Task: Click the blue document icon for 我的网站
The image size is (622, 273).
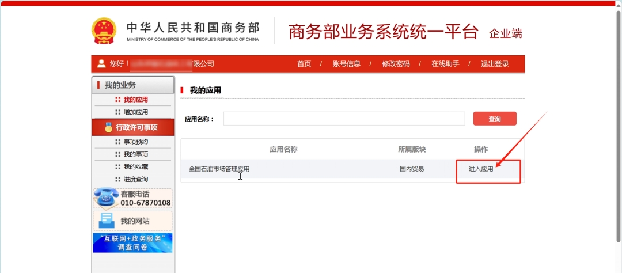Action: pyautogui.click(x=107, y=221)
